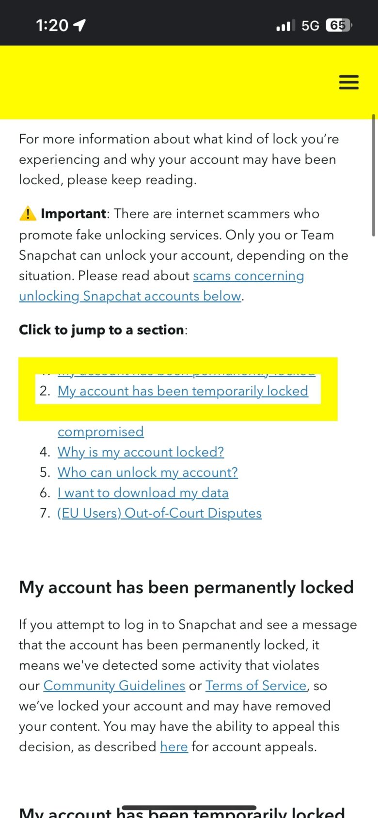Image resolution: width=378 pixels, height=818 pixels.
Task: Open the EU Out-of-Court Disputes link
Action: [x=159, y=513]
